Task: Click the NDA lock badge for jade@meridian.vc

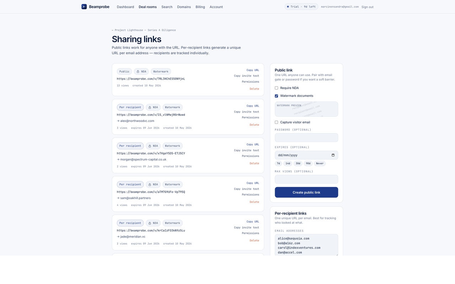Action: pyautogui.click(x=153, y=223)
